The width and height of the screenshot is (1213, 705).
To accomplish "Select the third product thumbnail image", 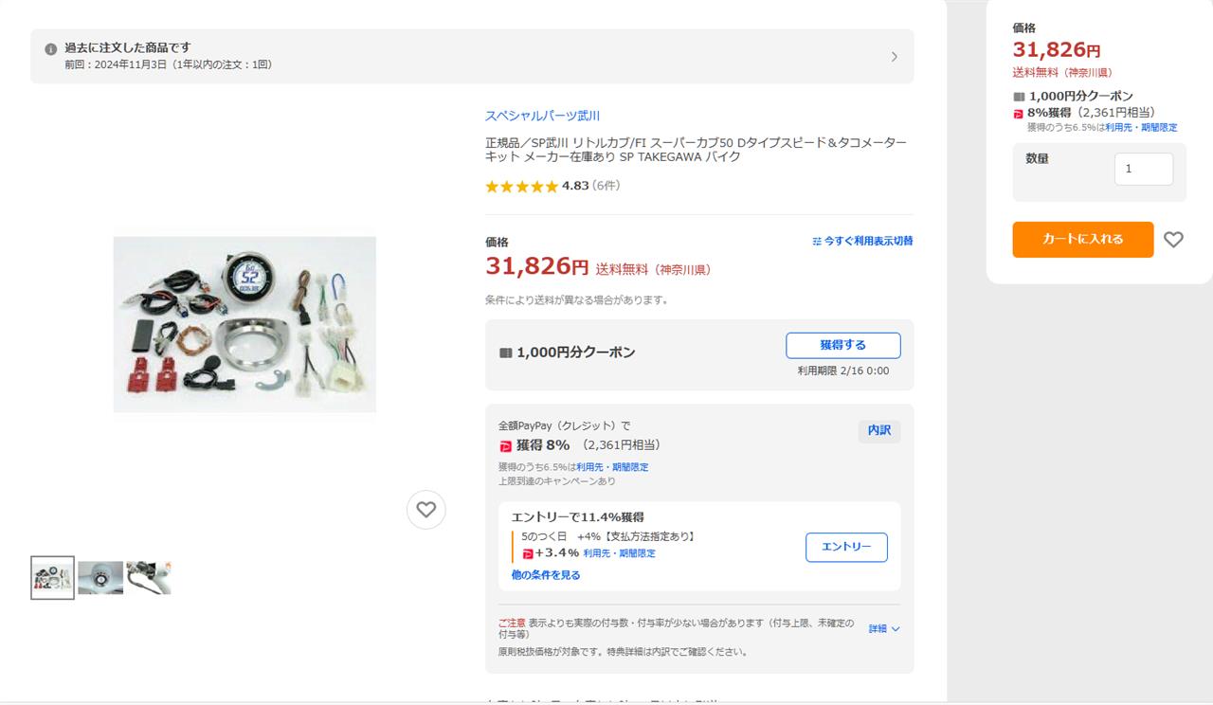I will (x=149, y=578).
